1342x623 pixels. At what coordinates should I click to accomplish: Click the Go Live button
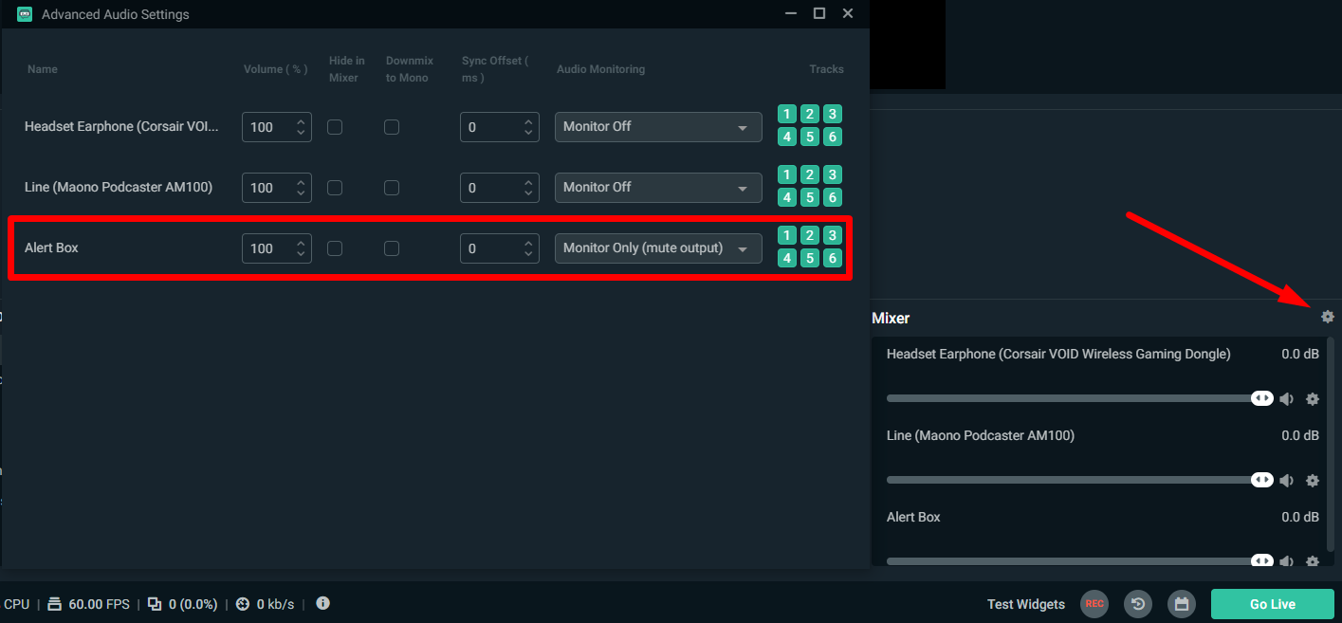[1272, 604]
